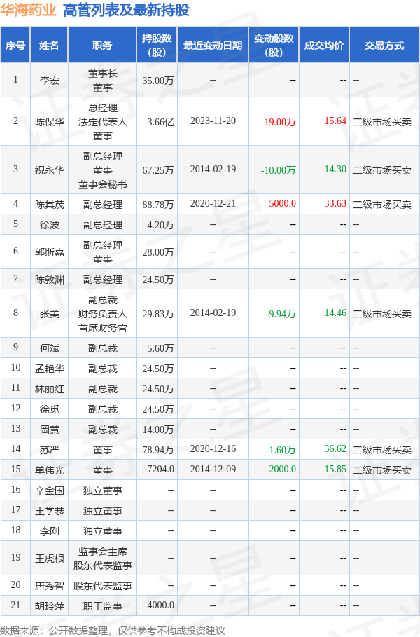Click the 29.83万 shareholding value
Screen dimensions: 420x637
(158, 314)
